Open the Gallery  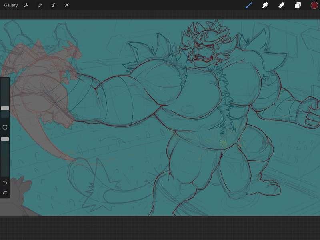(11, 5)
